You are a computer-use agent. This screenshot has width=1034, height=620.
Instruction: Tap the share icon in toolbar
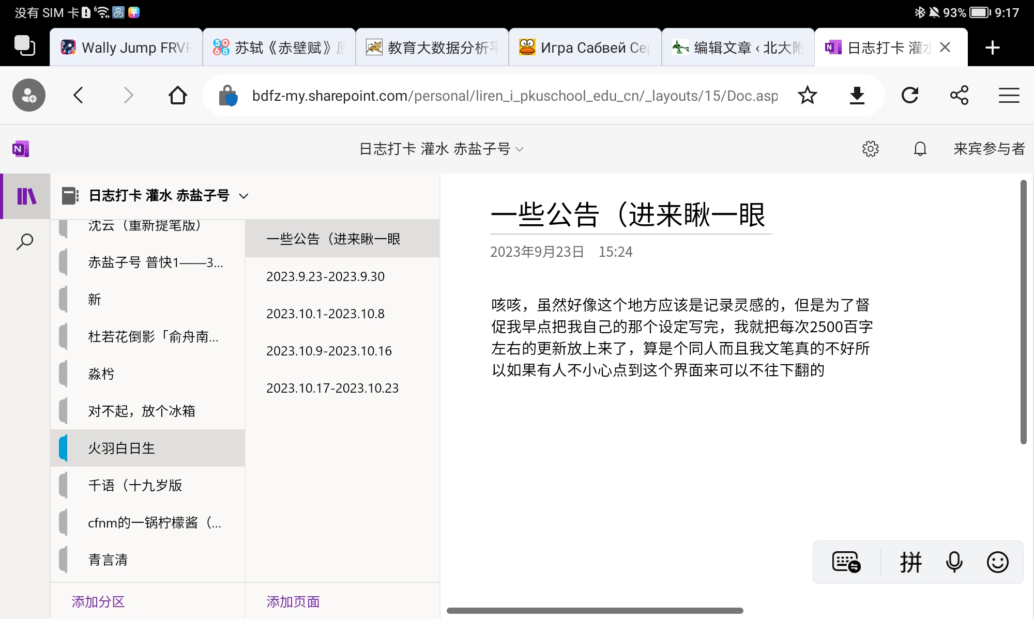(959, 96)
